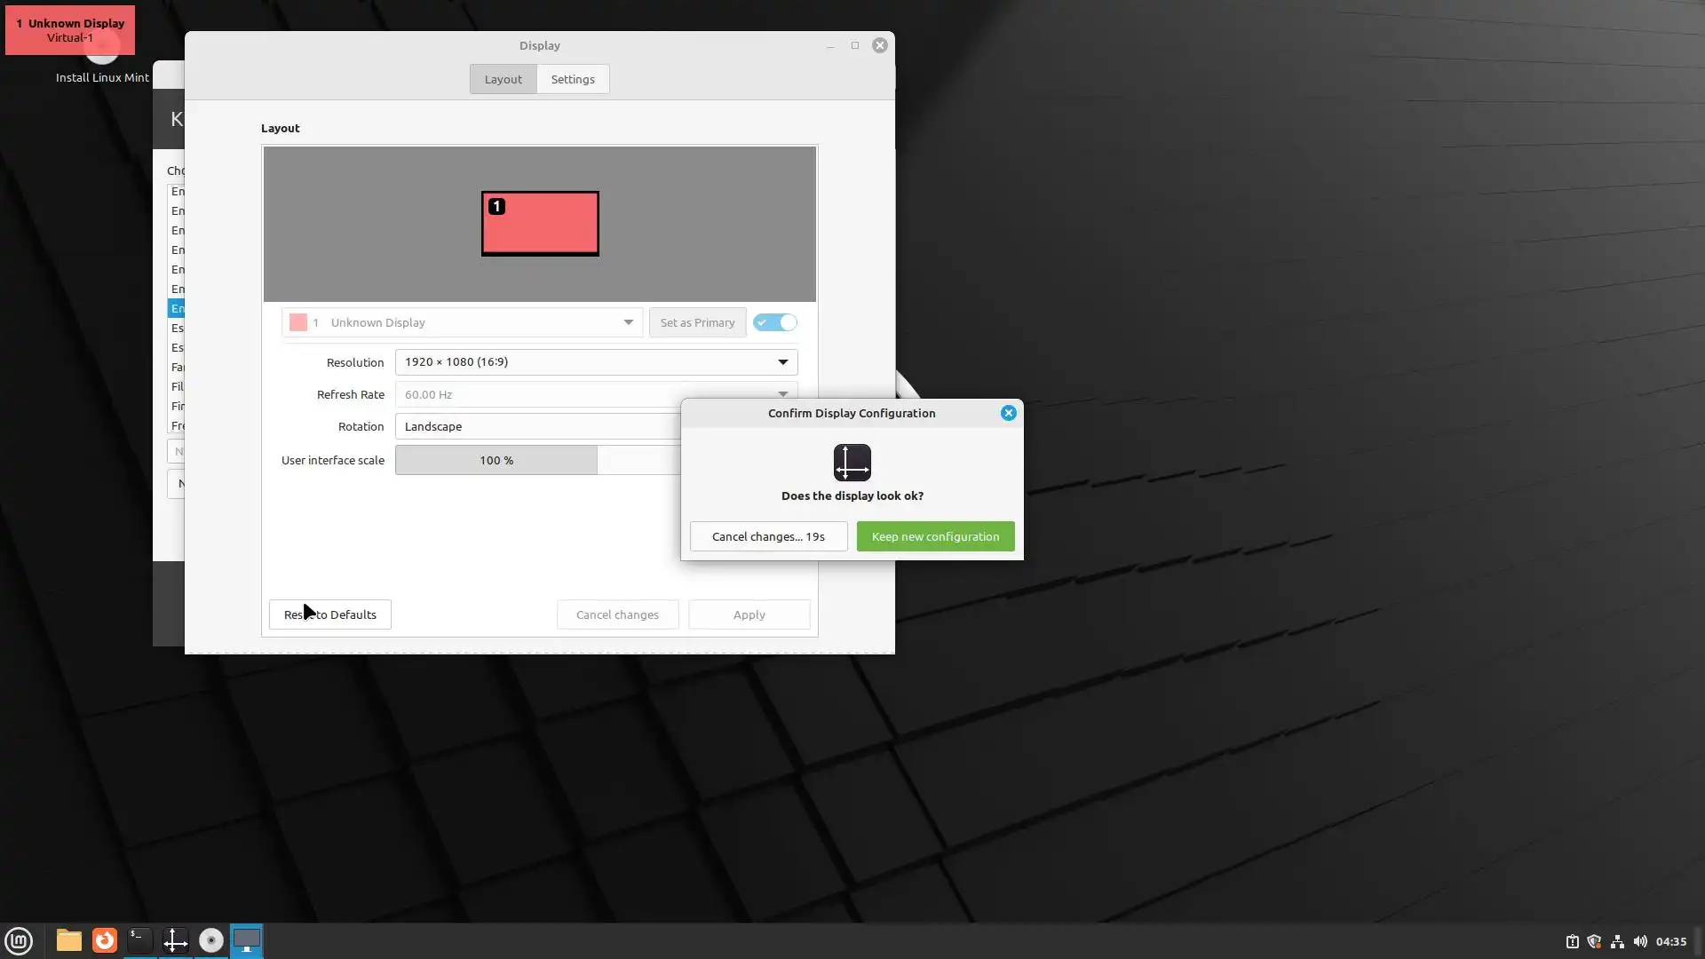Select the 100 % interface scale option
The height and width of the screenshot is (959, 1705).
496,460
